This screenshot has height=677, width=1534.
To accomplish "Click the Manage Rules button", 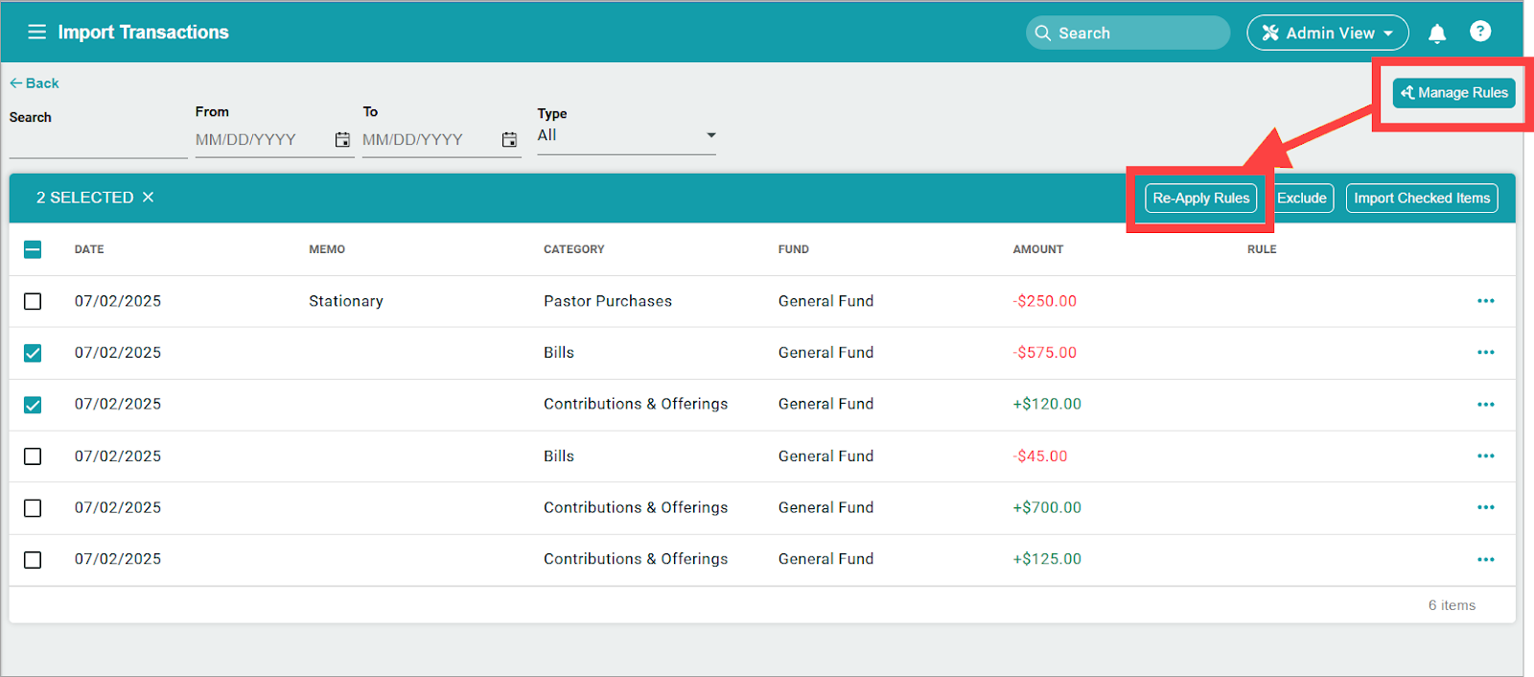I will 1453,93.
